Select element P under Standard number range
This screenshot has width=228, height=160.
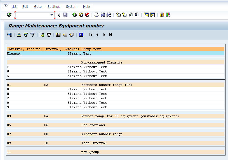coord(116,98)
